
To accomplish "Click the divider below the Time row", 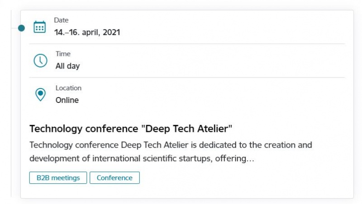I will point(187,77).
